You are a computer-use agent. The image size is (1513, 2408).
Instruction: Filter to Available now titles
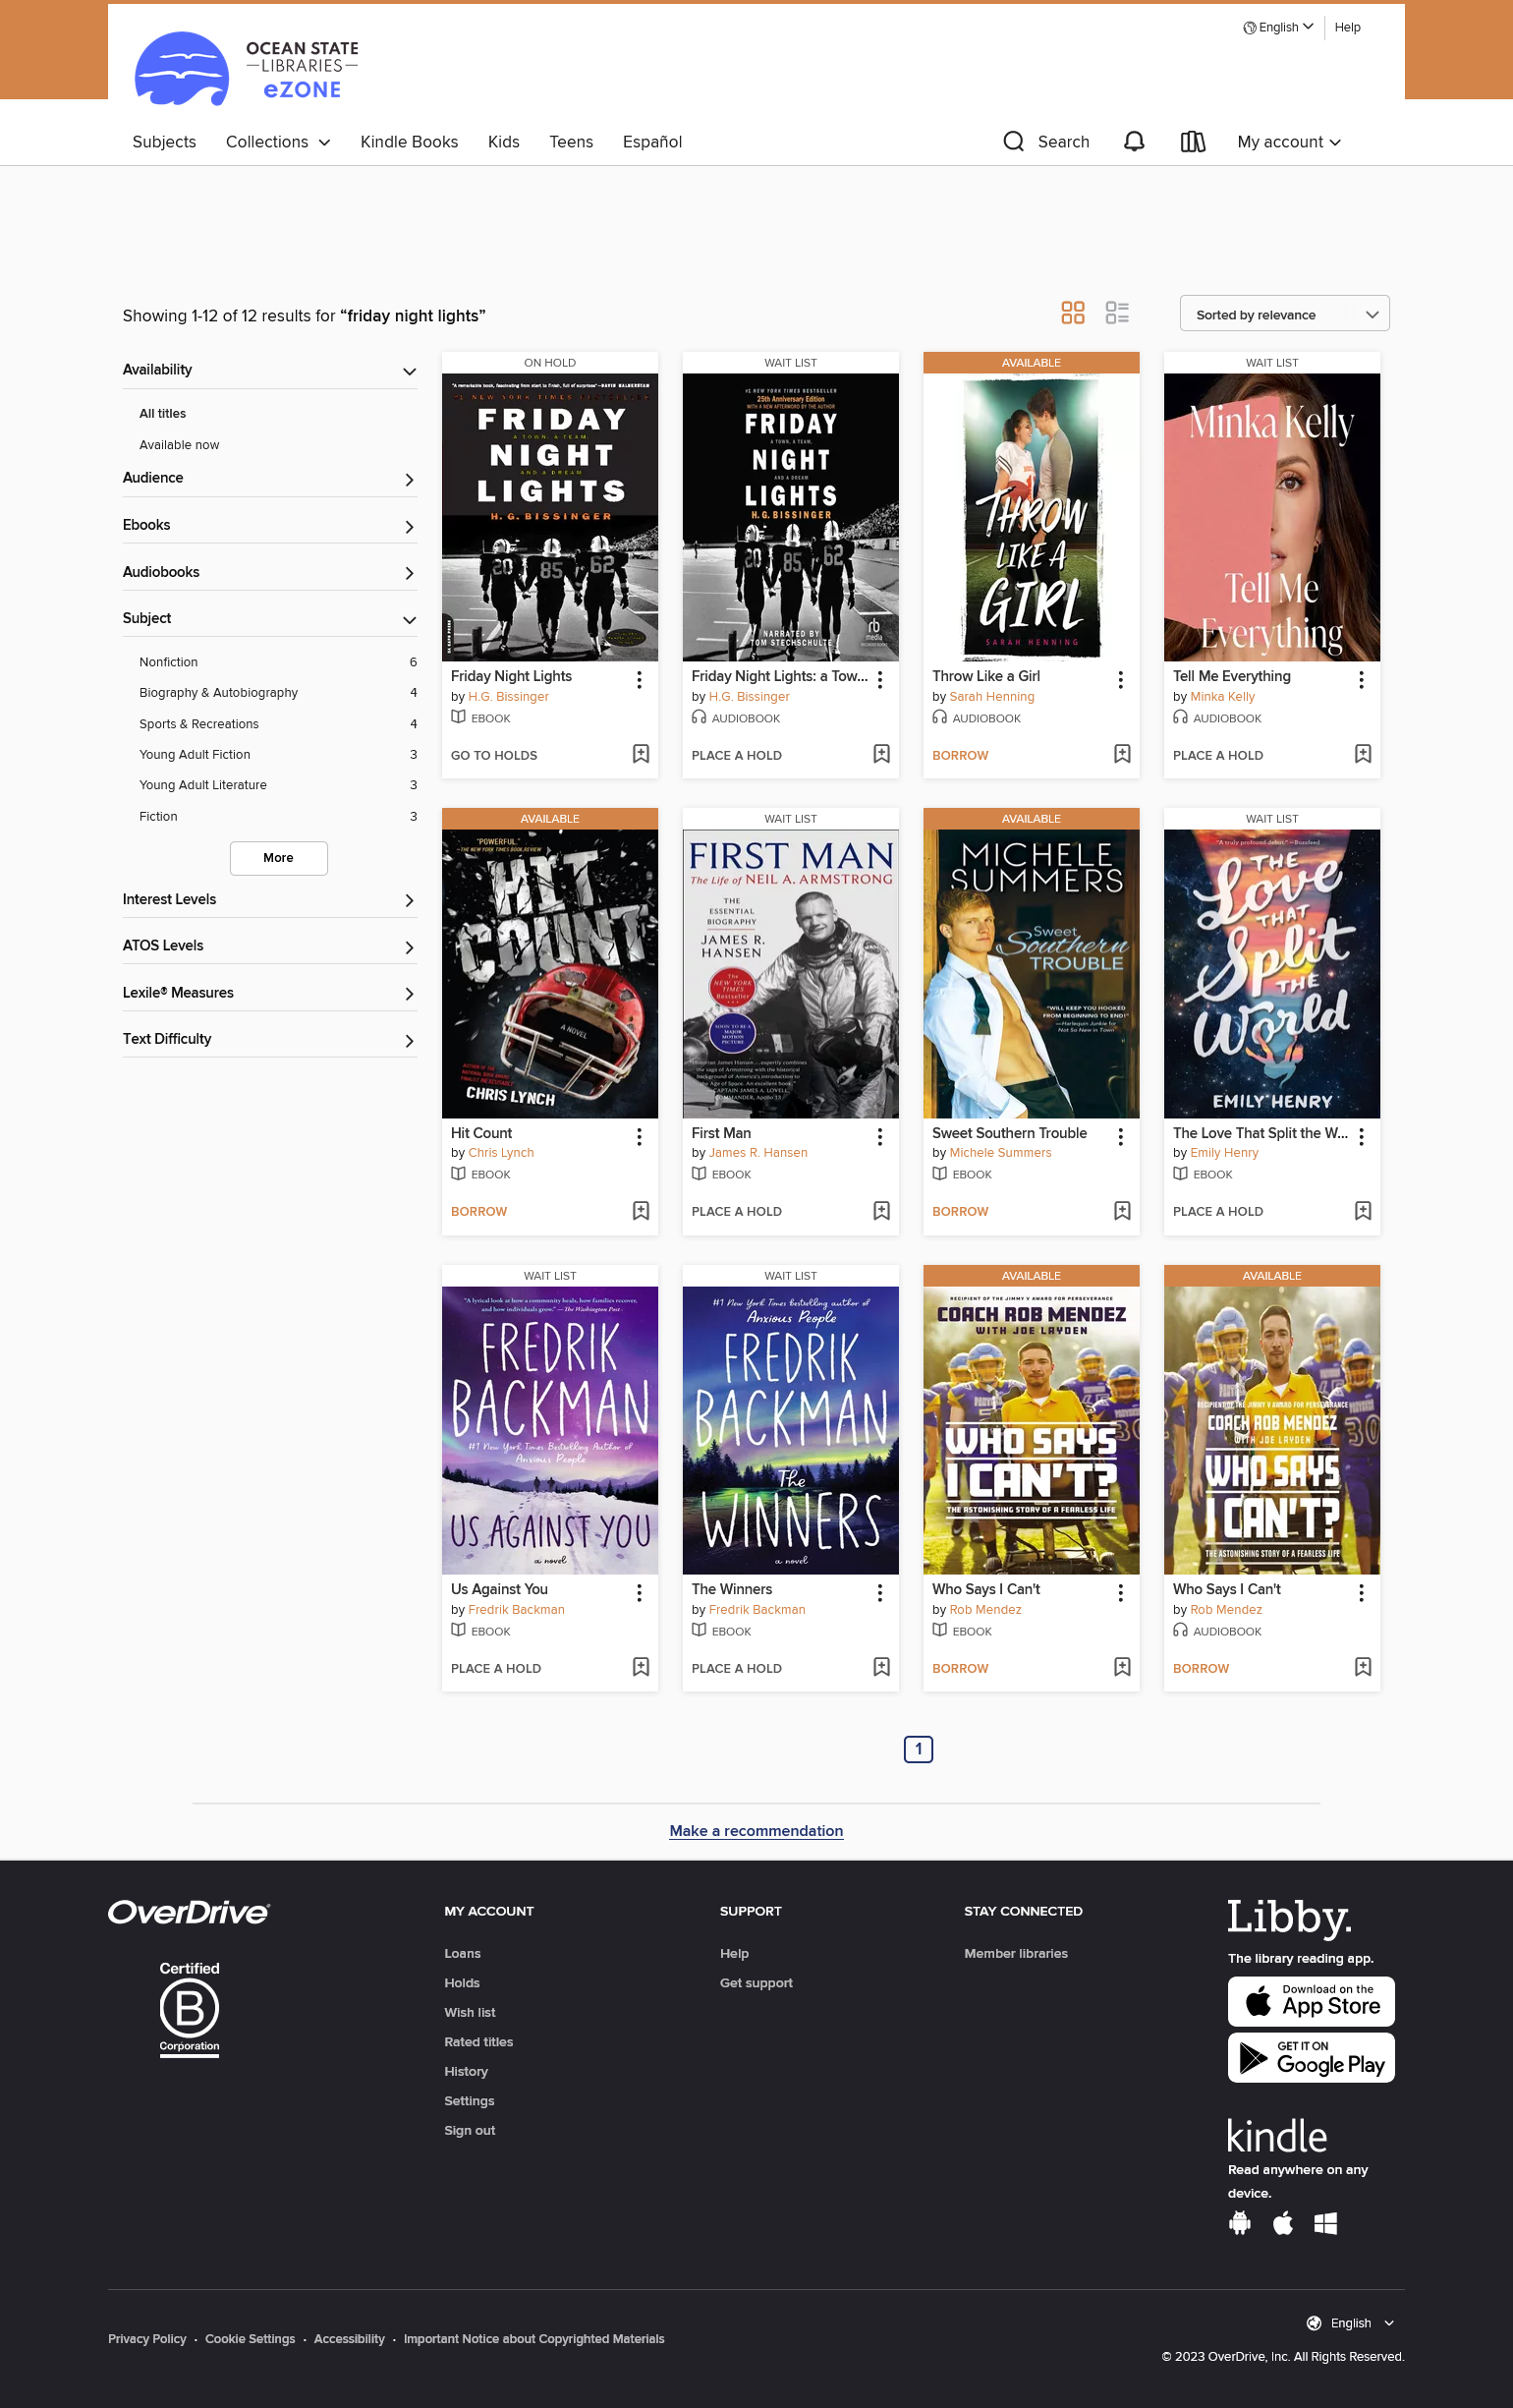pos(179,445)
